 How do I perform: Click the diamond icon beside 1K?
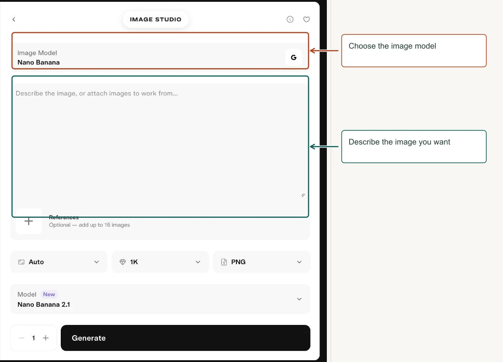[122, 262]
